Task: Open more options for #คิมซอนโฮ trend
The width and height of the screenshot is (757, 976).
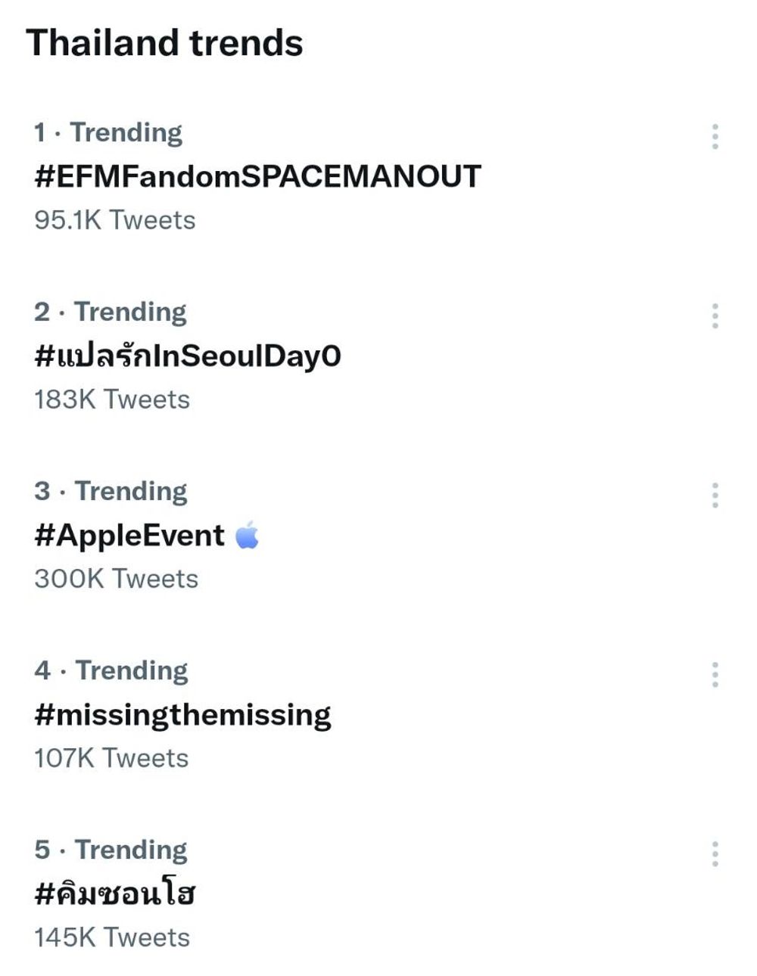Action: [x=715, y=853]
